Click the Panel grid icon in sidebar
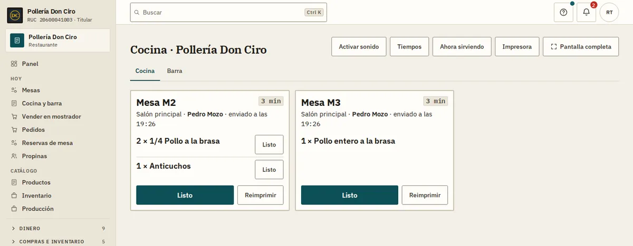Viewport: 633px width, 246px height. click(14, 64)
